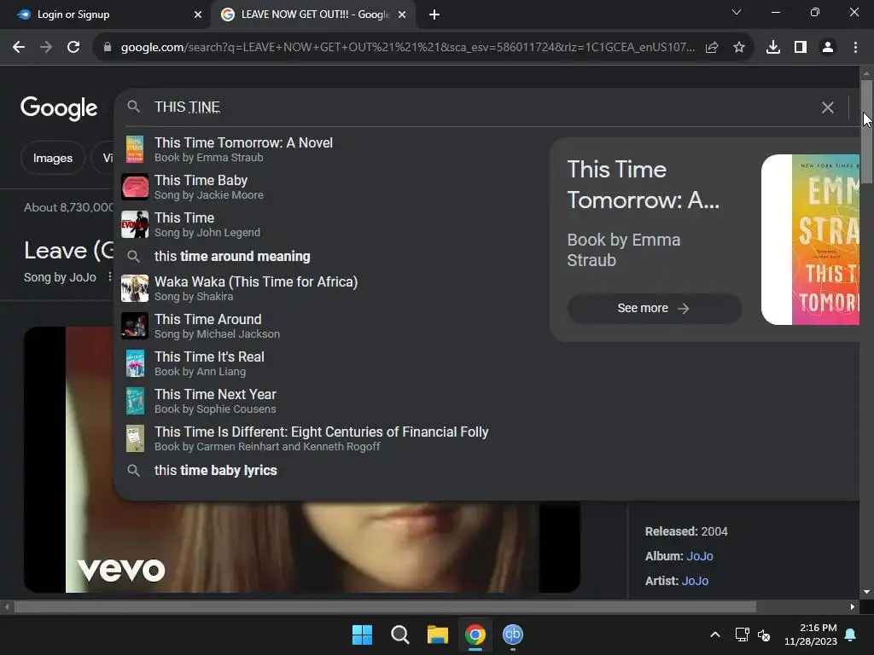Viewport: 874px width, 655px height.
Task: Select Waka Waka (This Time for Africa)
Action: point(335,288)
